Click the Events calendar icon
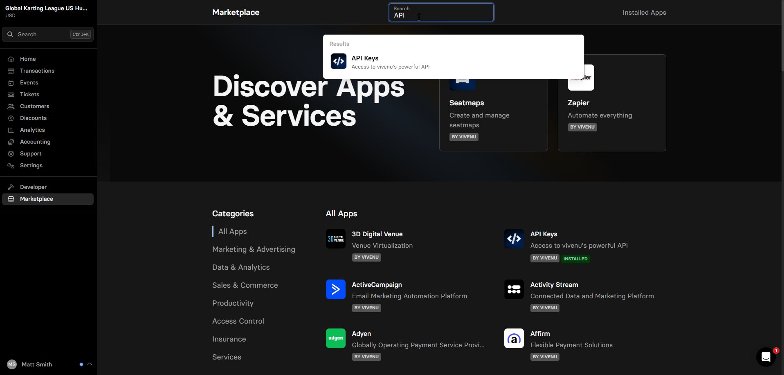This screenshot has width=784, height=375. click(11, 83)
